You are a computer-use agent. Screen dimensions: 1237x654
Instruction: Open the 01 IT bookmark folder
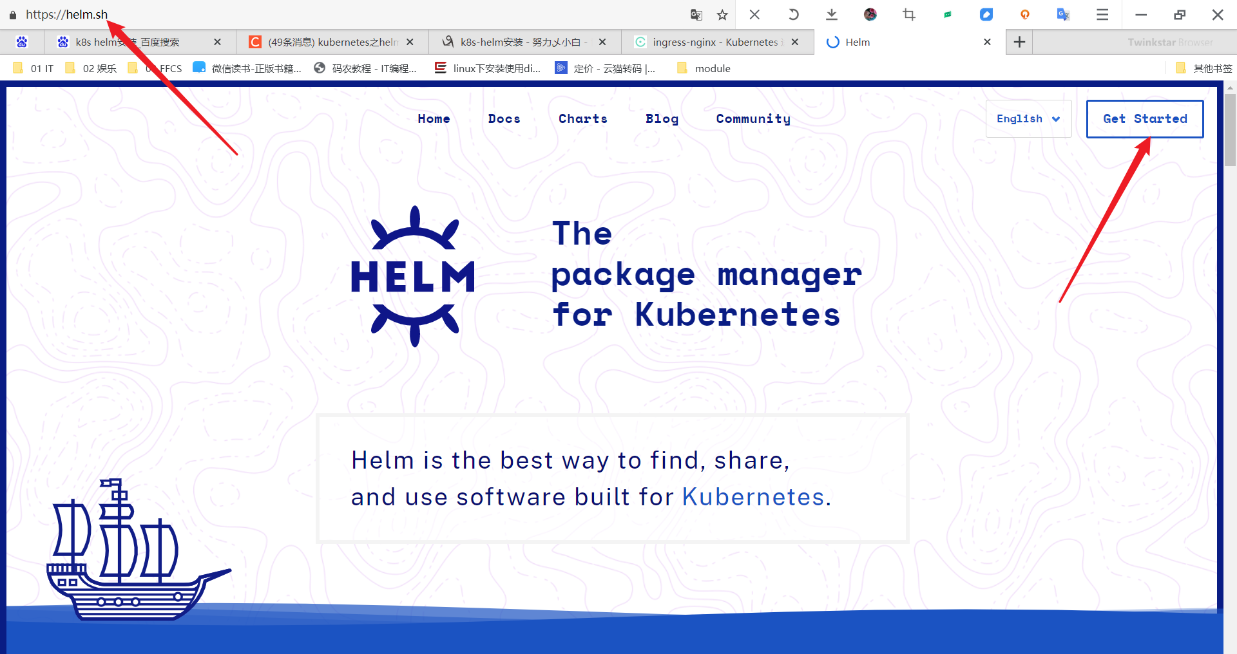[34, 68]
